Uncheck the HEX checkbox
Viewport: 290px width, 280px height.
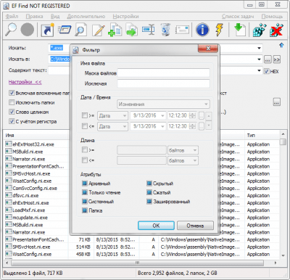(x=266, y=71)
